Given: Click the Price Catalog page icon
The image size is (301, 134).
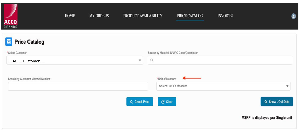Looking at the screenshot, I should (9, 42).
